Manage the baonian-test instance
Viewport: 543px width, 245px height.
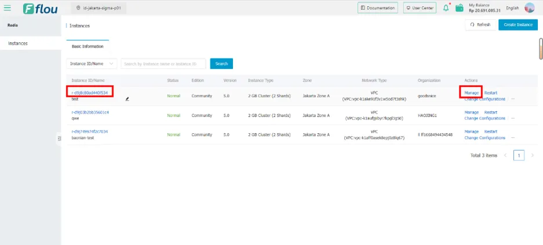(x=471, y=131)
